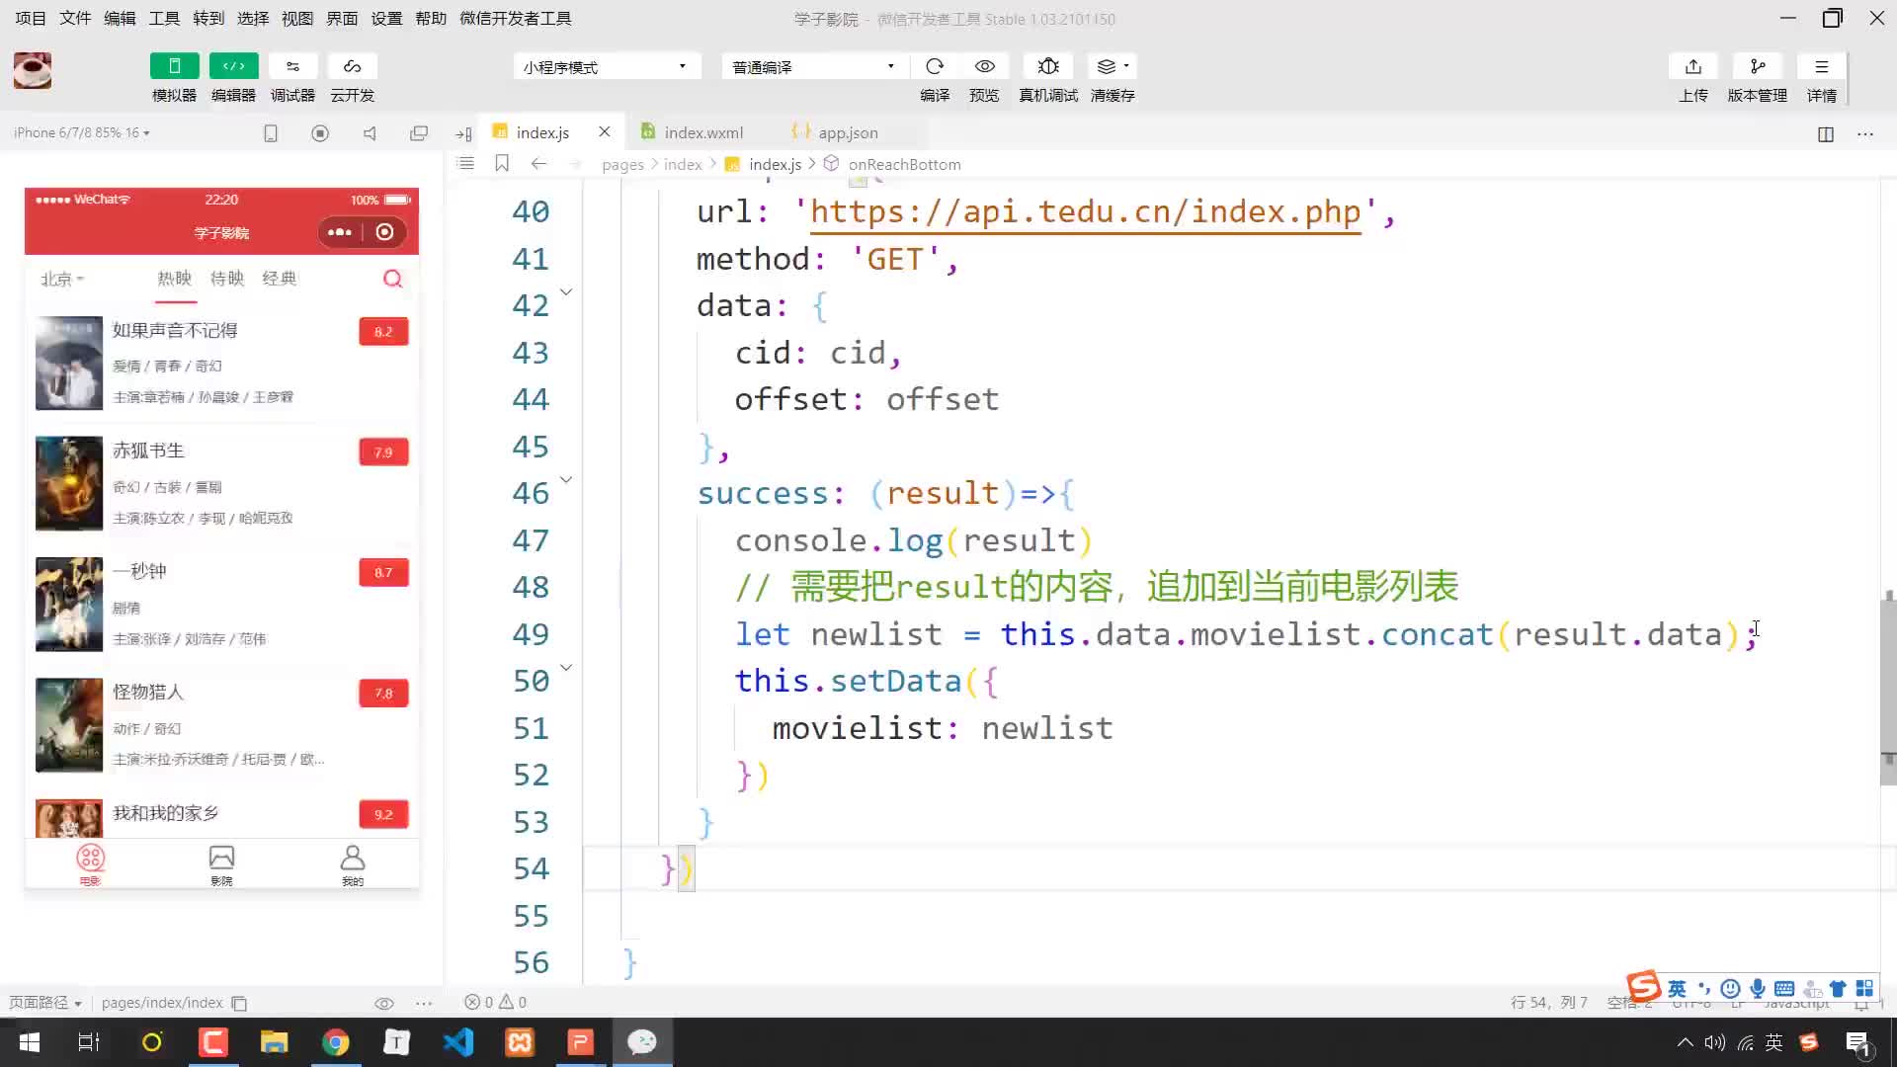Copy the pages/index/index path icon
Viewport: 1897px width, 1067px height.
tap(239, 1003)
